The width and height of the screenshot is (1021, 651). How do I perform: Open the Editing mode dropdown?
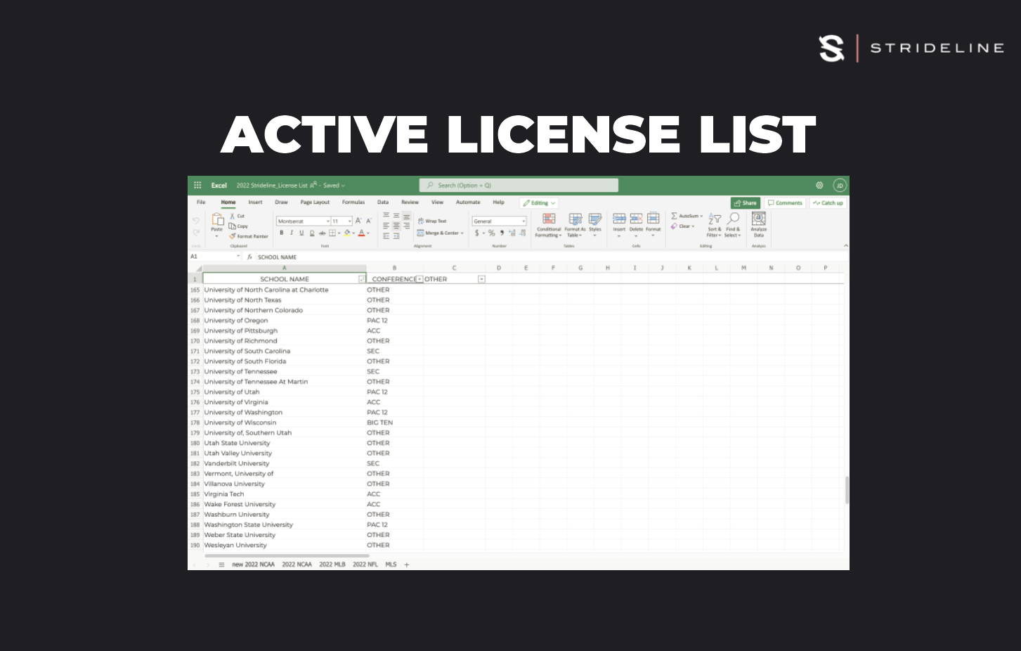539,203
